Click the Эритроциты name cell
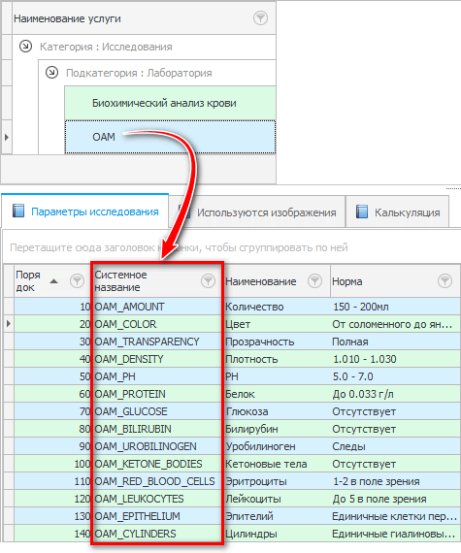Viewport: 461px width, 553px height. [278, 481]
